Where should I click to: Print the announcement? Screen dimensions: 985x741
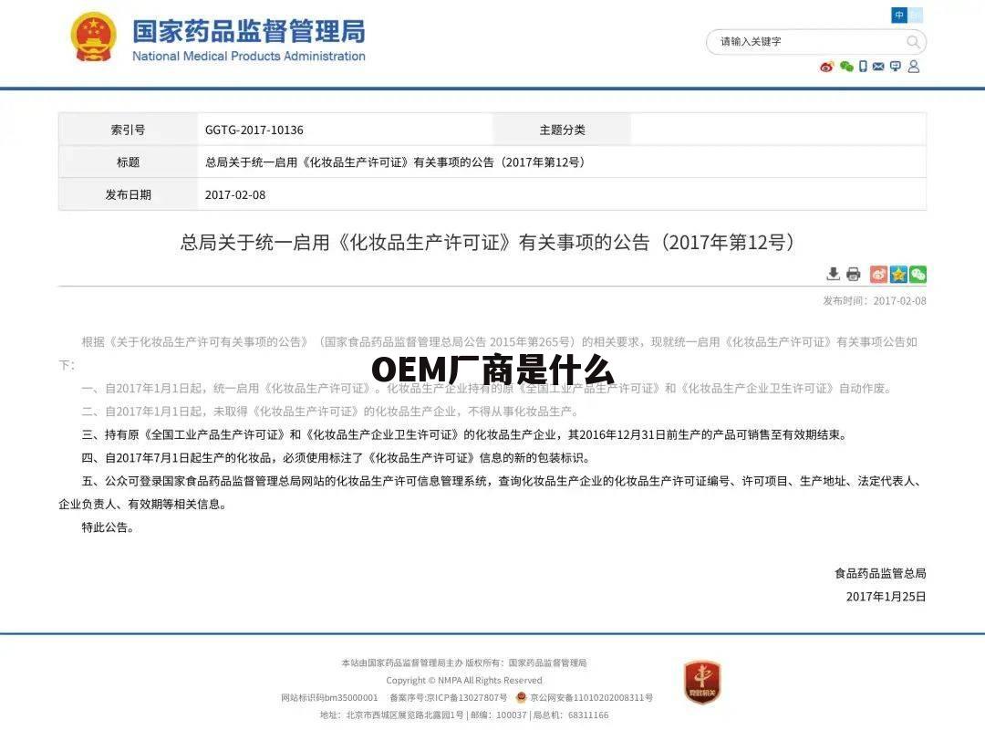853,274
